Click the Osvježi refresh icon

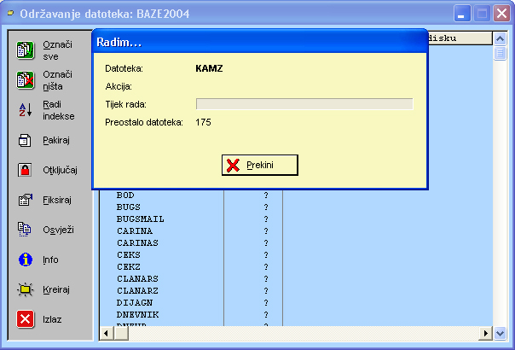tap(26, 230)
